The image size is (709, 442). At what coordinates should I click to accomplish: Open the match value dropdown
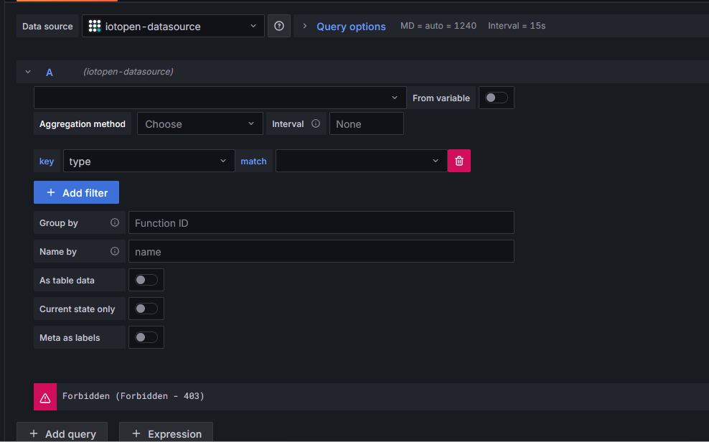(x=360, y=161)
